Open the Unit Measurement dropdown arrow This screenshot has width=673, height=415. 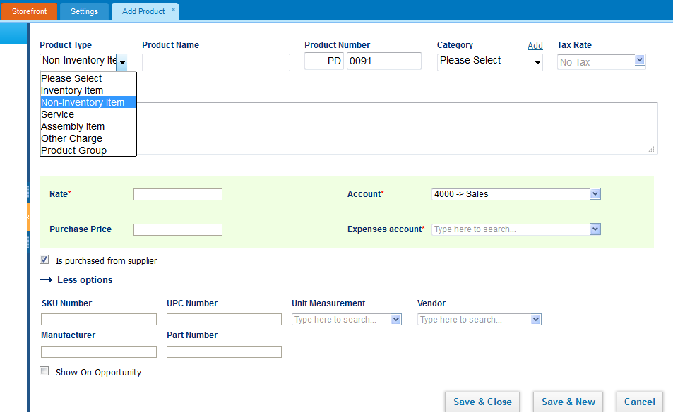tap(396, 319)
